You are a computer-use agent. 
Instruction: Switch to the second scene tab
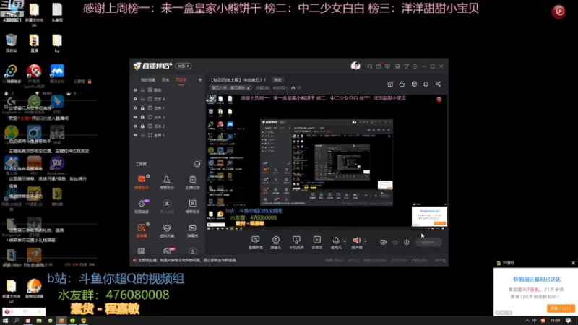[x=165, y=80]
